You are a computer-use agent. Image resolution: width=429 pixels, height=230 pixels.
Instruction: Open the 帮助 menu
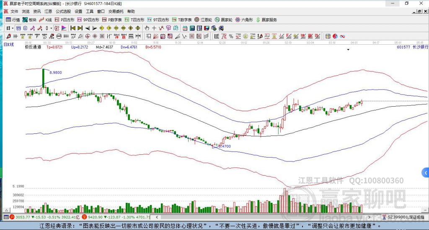coord(131,11)
